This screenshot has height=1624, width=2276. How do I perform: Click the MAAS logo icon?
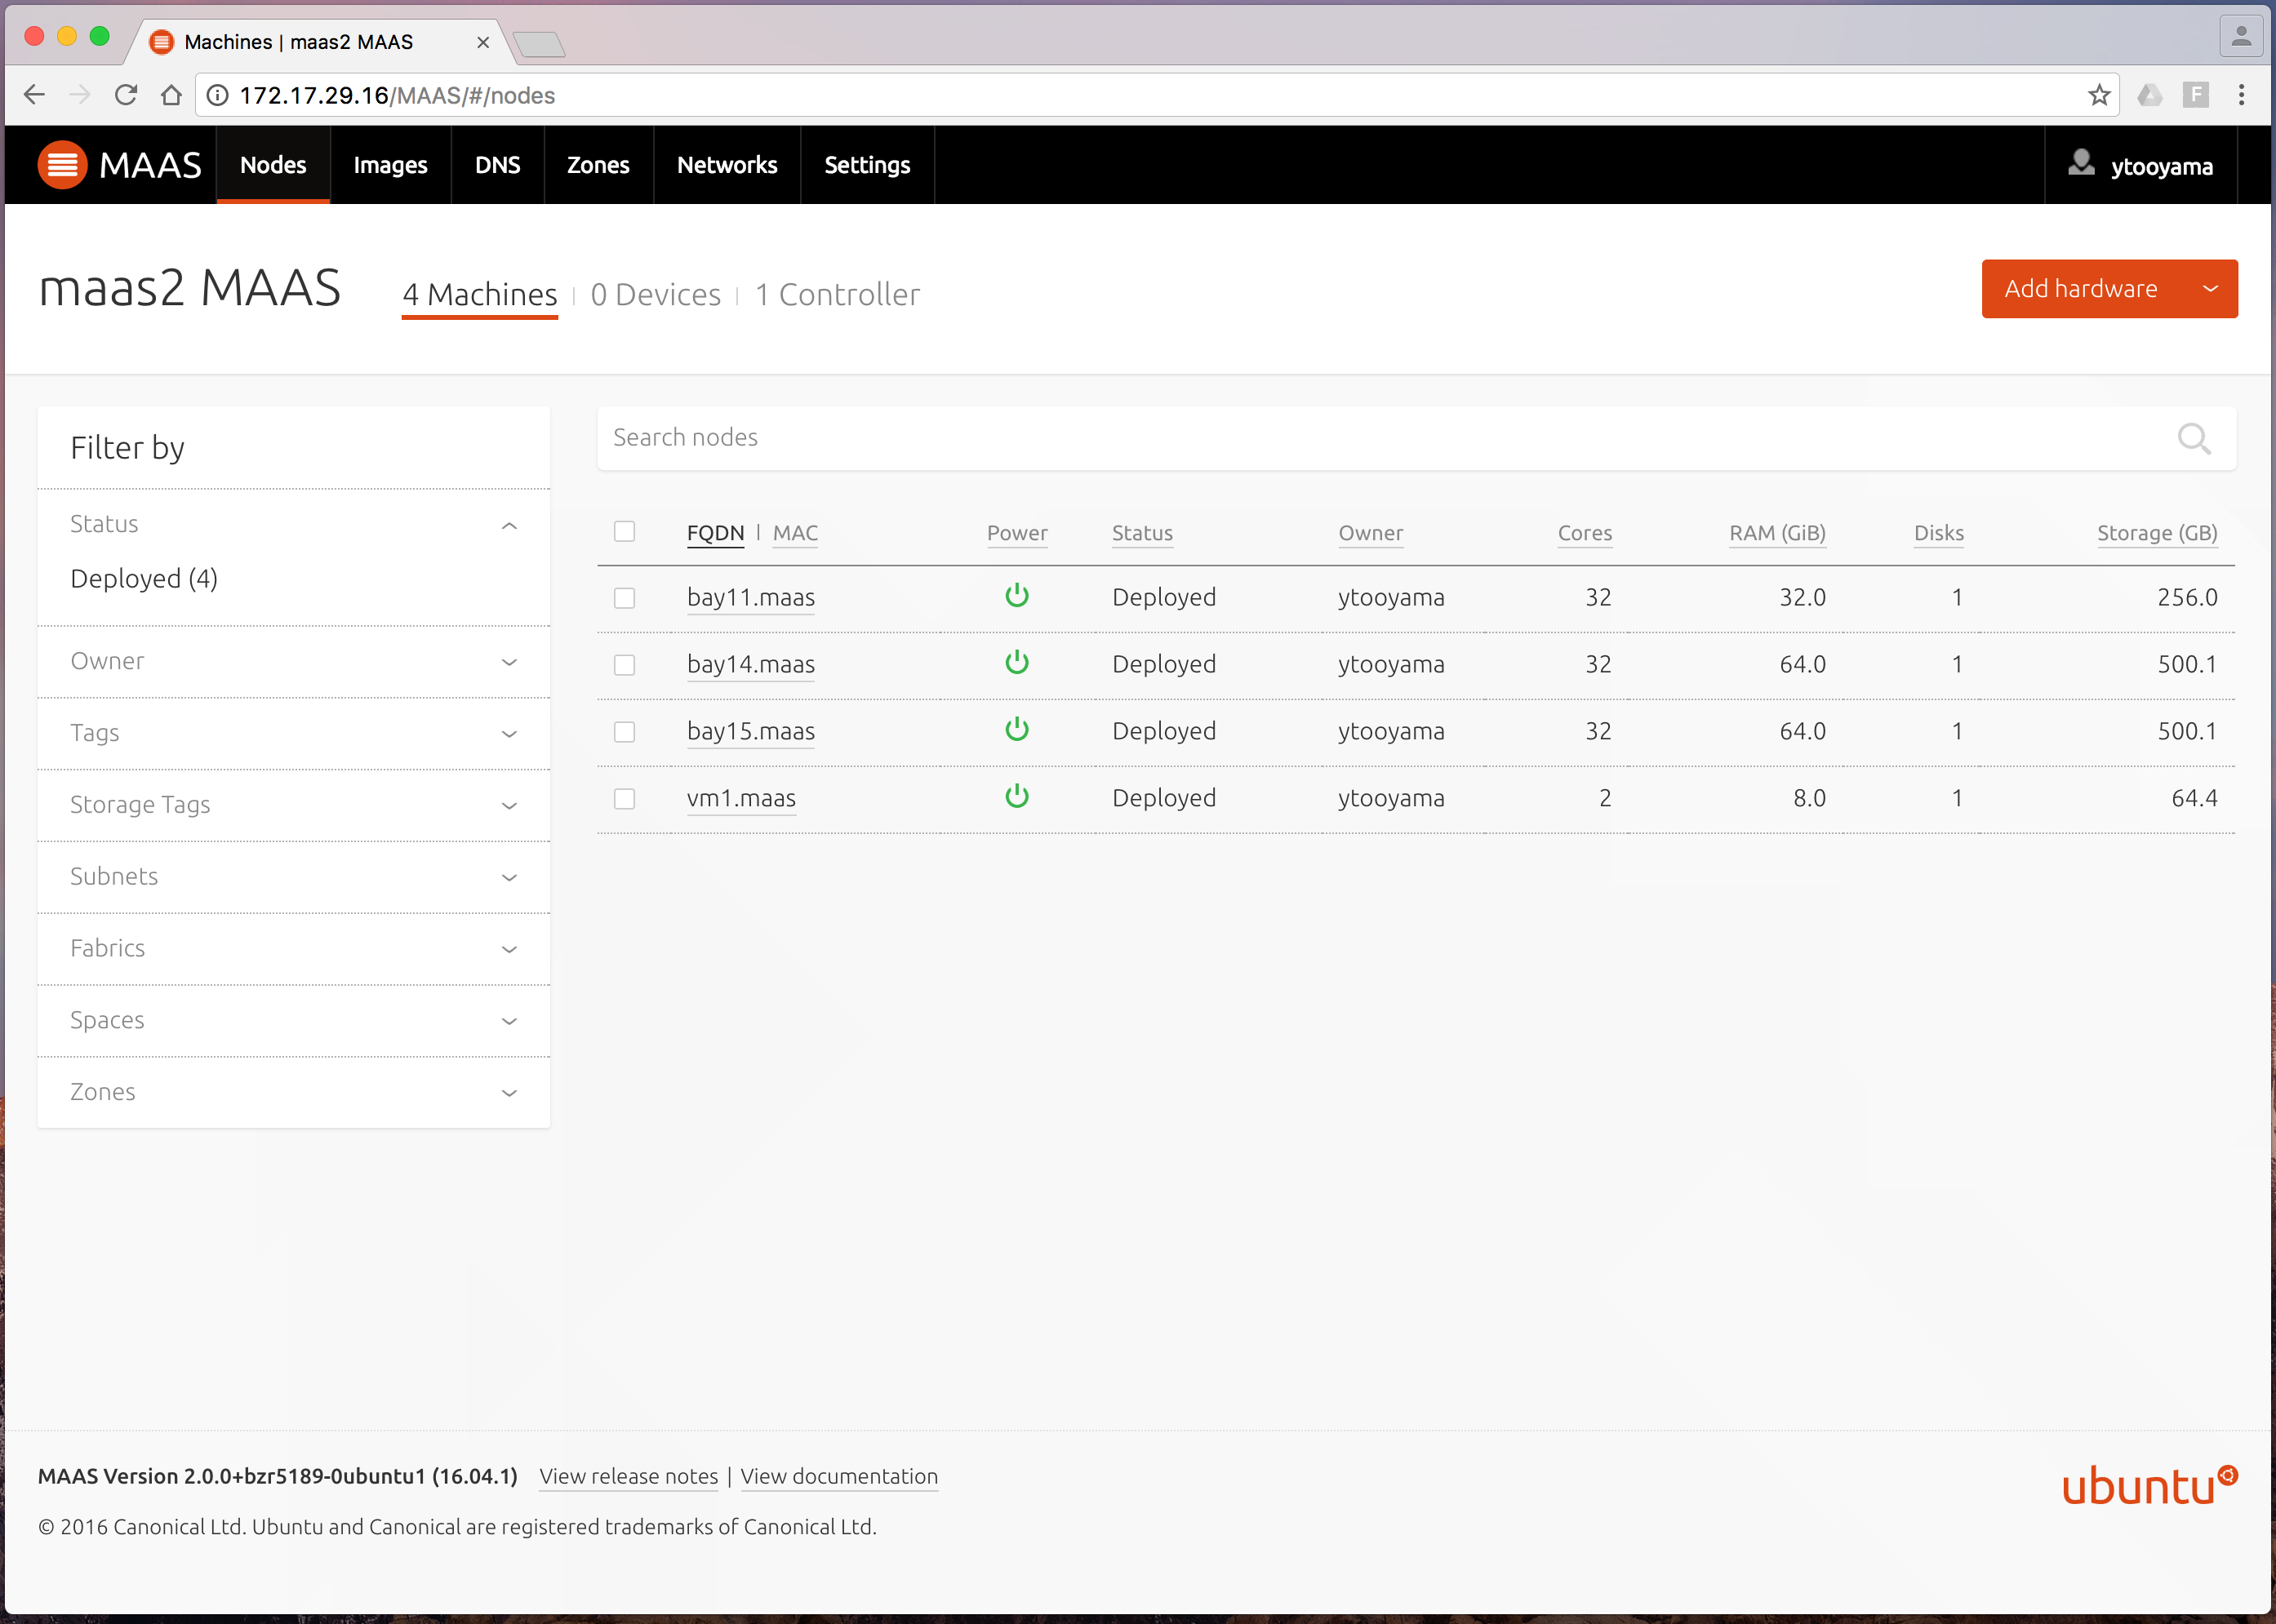[62, 165]
